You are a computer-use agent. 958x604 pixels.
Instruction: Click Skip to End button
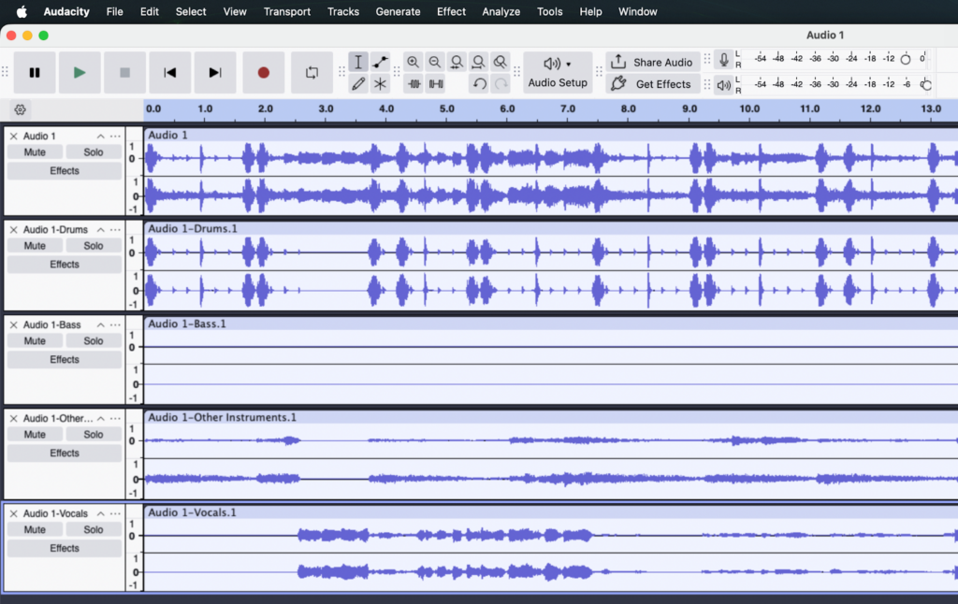point(215,73)
